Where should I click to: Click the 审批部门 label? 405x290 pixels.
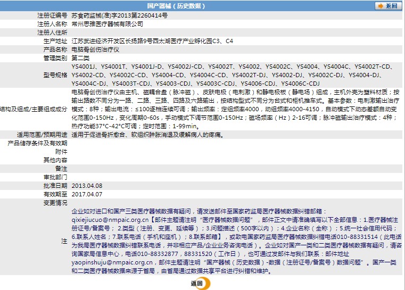click(x=55, y=177)
